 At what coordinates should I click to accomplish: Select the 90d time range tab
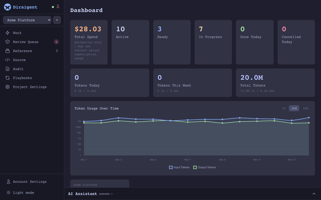[x=305, y=108]
